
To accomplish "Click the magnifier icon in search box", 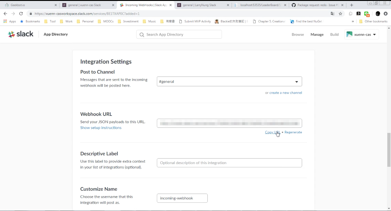I will (x=142, y=35).
